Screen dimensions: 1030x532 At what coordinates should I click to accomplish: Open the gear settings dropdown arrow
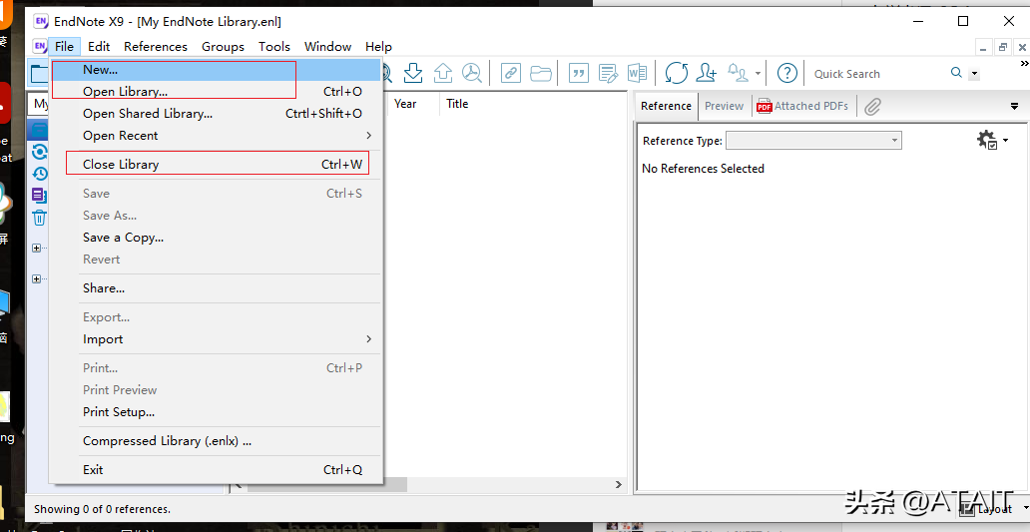pos(1006,140)
